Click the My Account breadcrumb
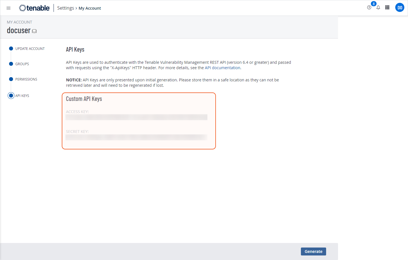The image size is (408, 260). 90,8
